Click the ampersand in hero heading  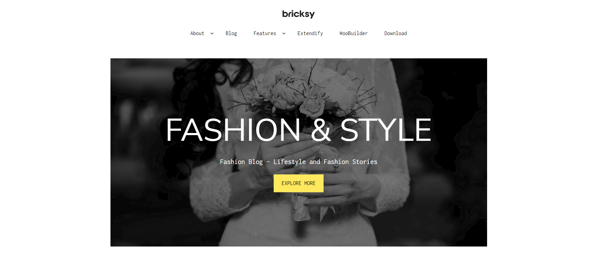pyautogui.click(x=321, y=130)
